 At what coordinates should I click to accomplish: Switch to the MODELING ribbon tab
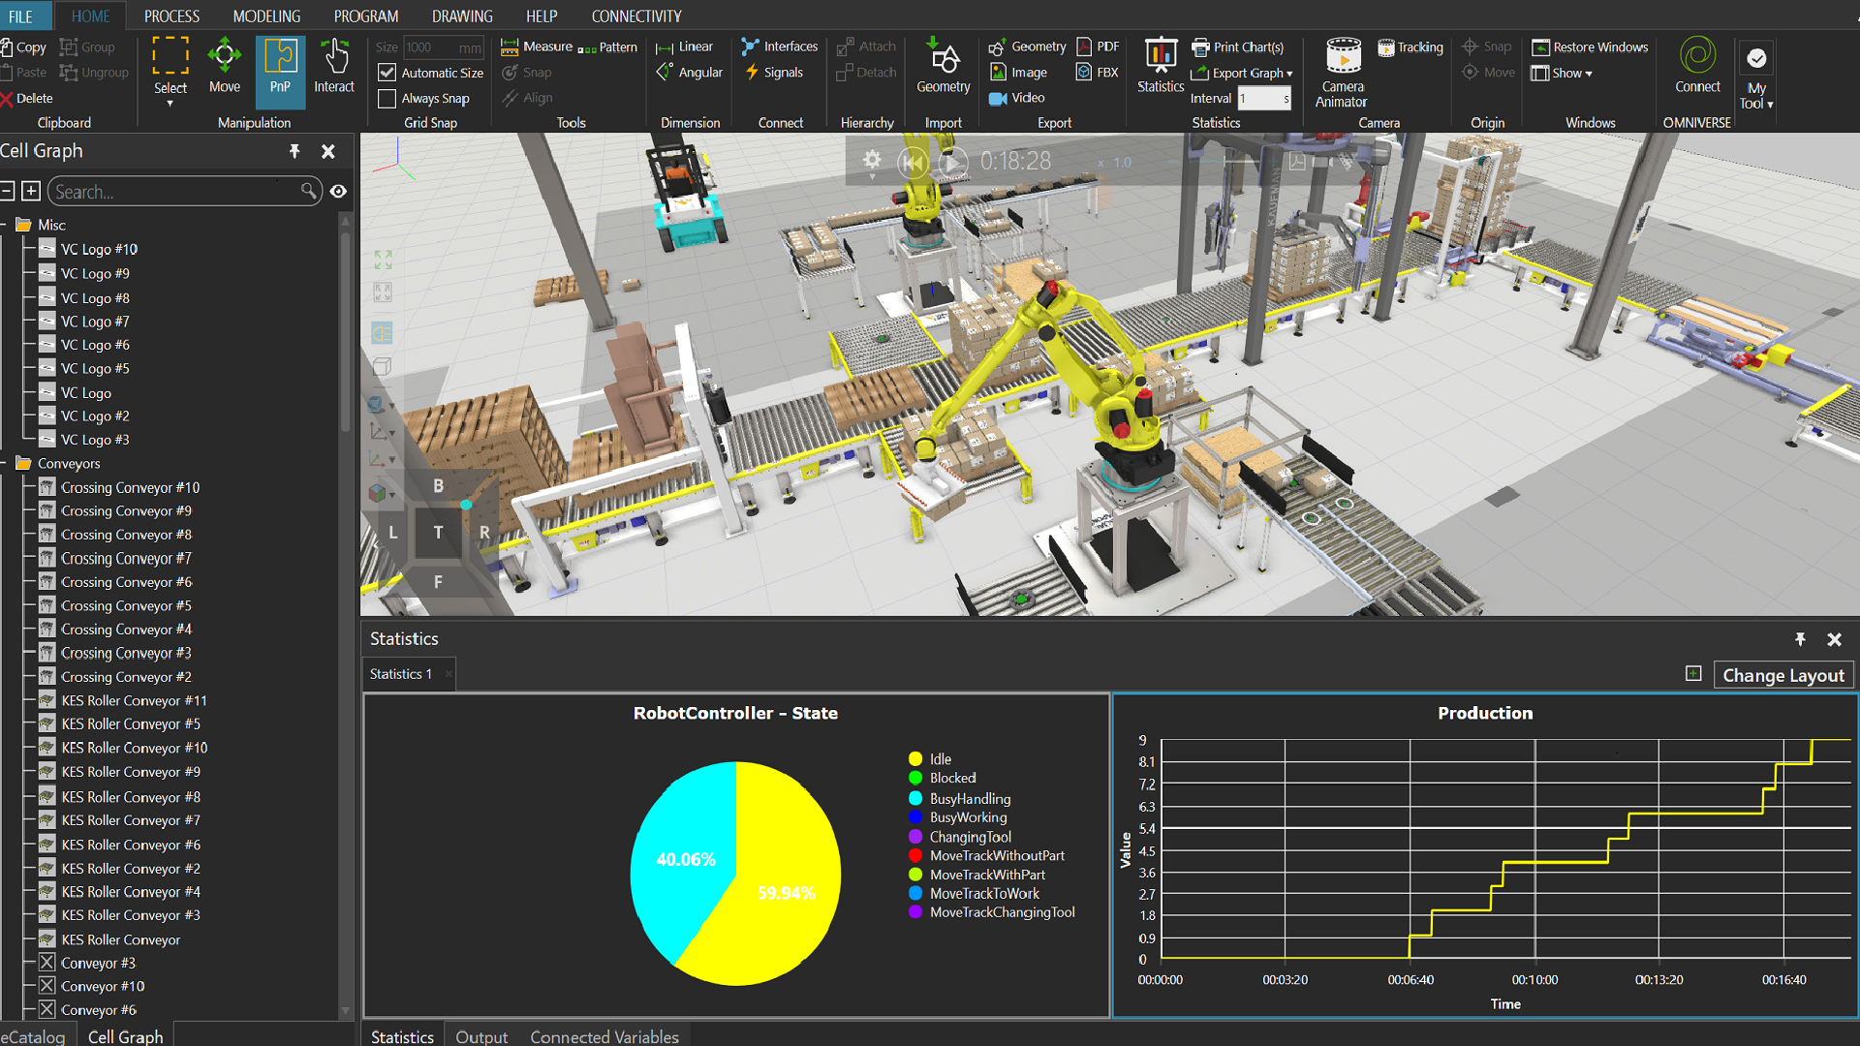coord(265,15)
